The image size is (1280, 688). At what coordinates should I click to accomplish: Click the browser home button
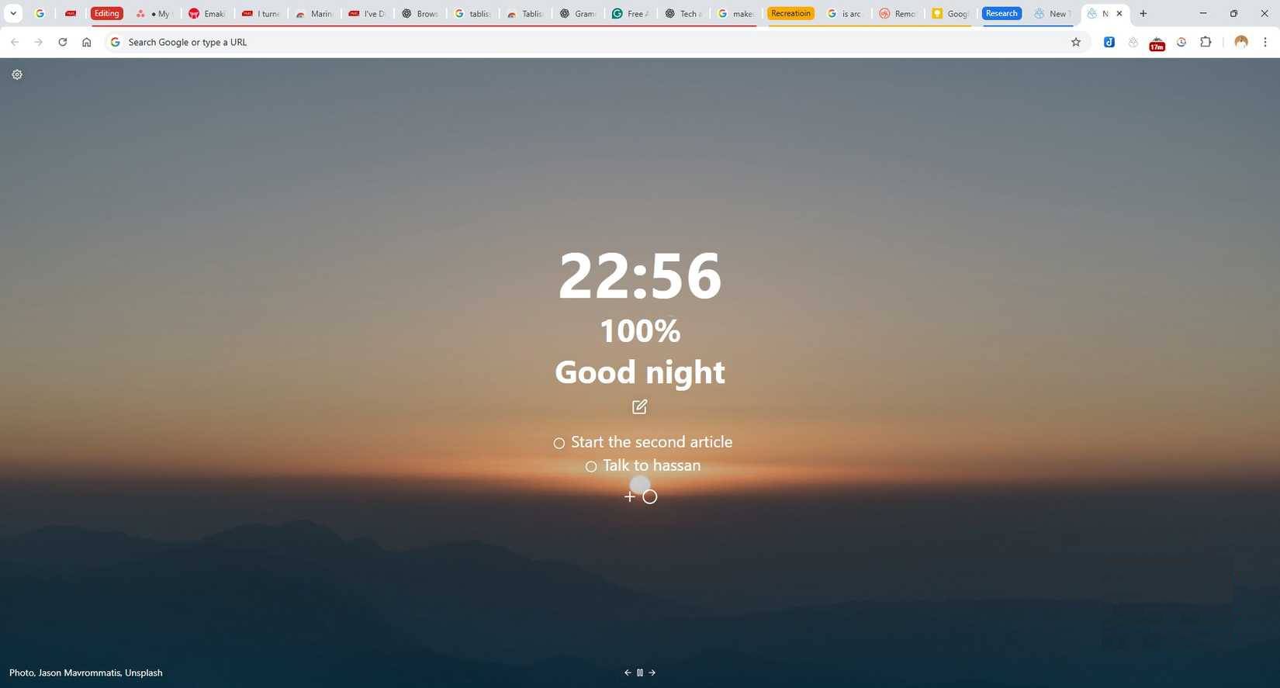(87, 42)
